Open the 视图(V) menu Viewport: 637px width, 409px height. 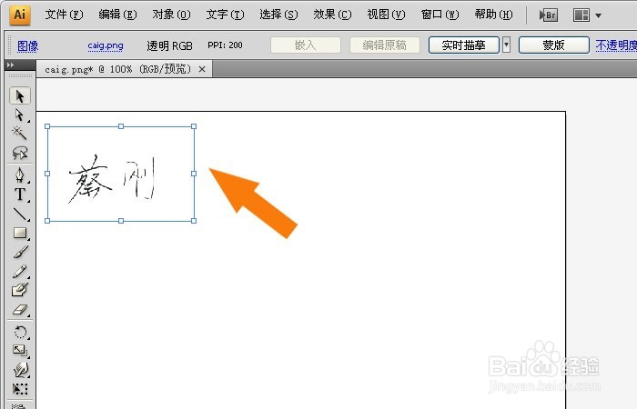(386, 15)
